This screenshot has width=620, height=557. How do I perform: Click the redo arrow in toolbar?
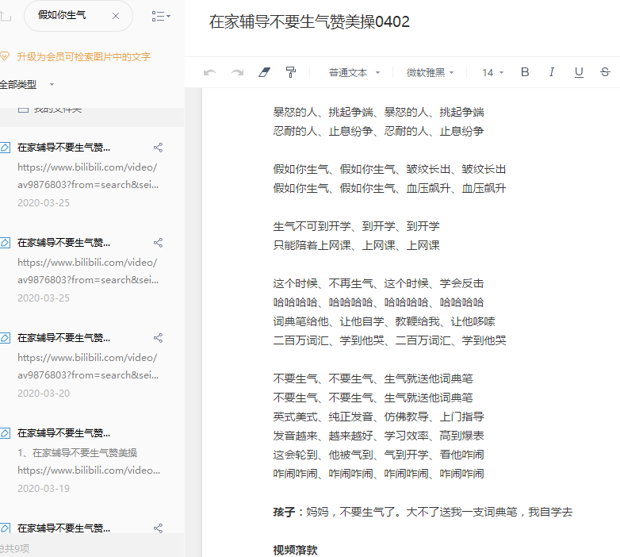237,72
